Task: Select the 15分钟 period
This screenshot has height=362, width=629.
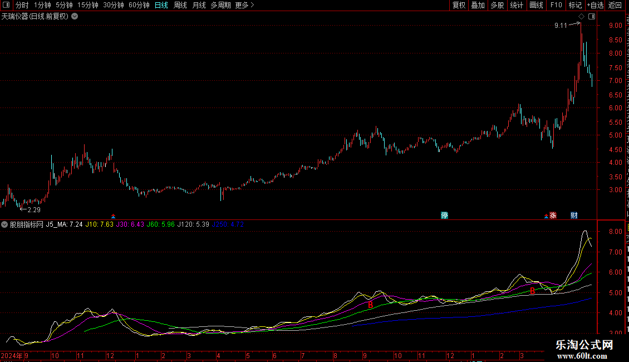Action: point(88,5)
